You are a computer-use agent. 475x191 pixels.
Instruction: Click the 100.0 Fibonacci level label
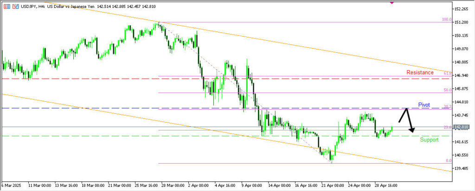coord(446,20)
